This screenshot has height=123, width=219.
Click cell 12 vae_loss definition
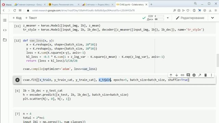(x=39, y=41)
